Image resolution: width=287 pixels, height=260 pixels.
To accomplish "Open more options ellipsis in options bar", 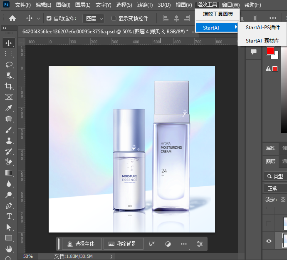I will [x=273, y=18].
